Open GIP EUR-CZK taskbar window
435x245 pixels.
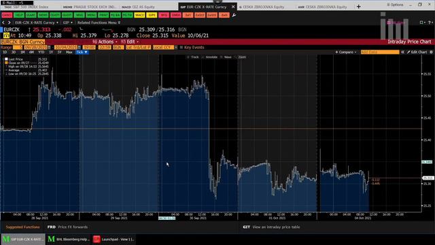tap(23, 239)
